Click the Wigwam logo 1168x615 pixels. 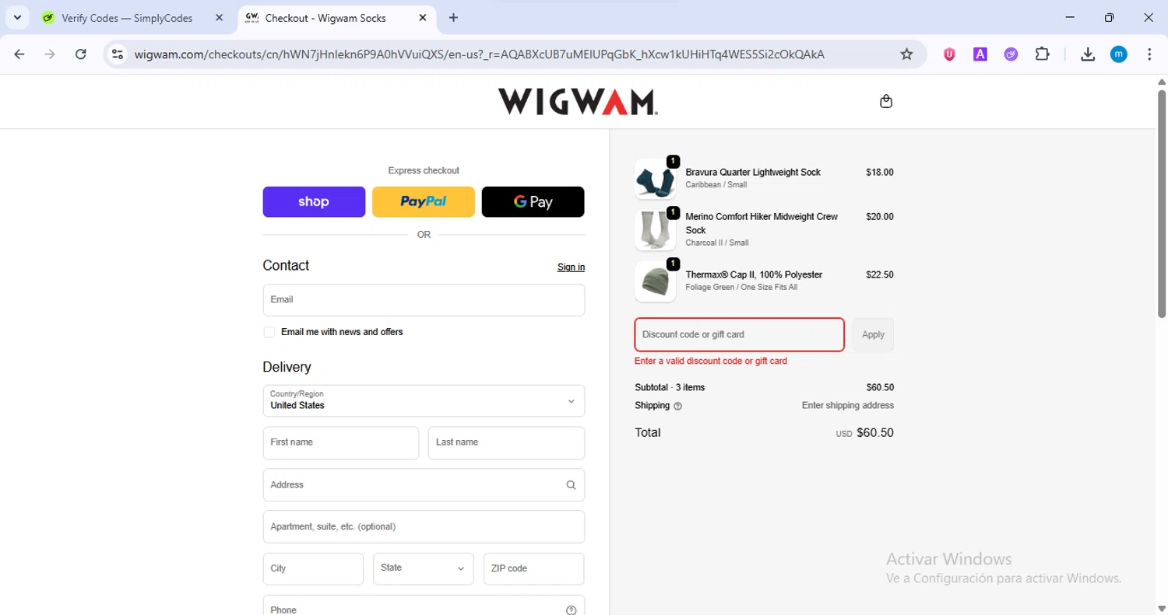[x=578, y=101]
